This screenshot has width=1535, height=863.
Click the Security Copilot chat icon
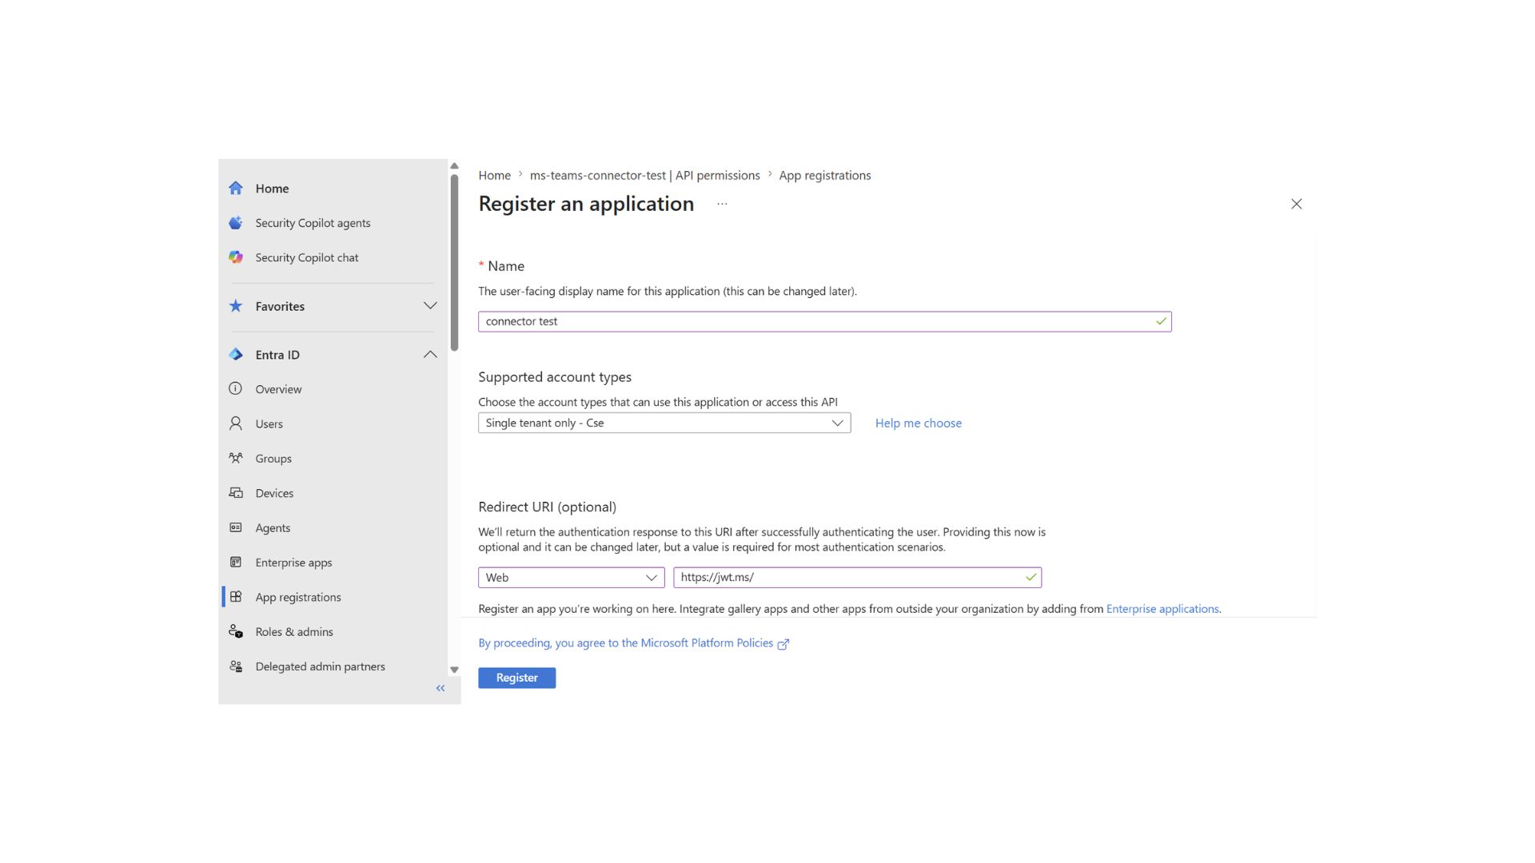(235, 257)
